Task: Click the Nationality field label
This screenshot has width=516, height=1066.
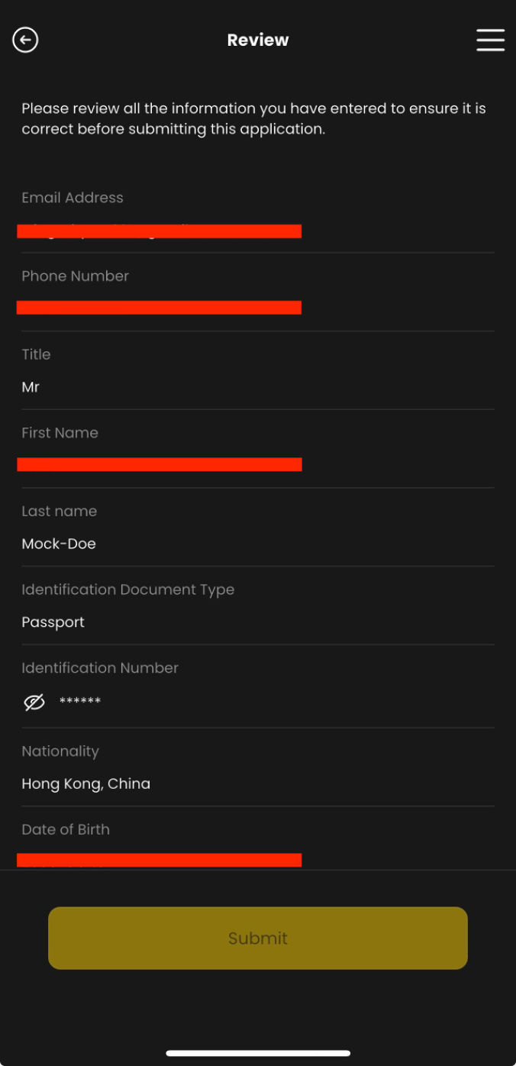Action: (x=60, y=751)
